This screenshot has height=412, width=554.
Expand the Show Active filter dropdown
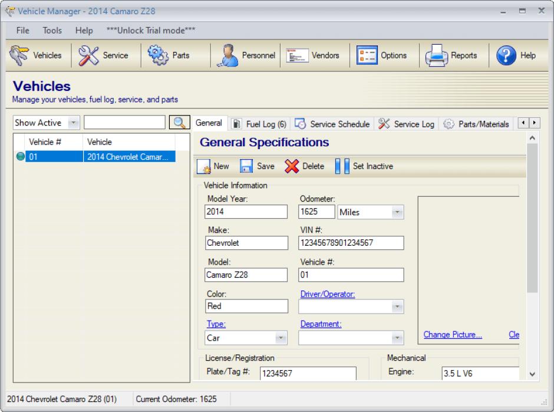tap(73, 123)
